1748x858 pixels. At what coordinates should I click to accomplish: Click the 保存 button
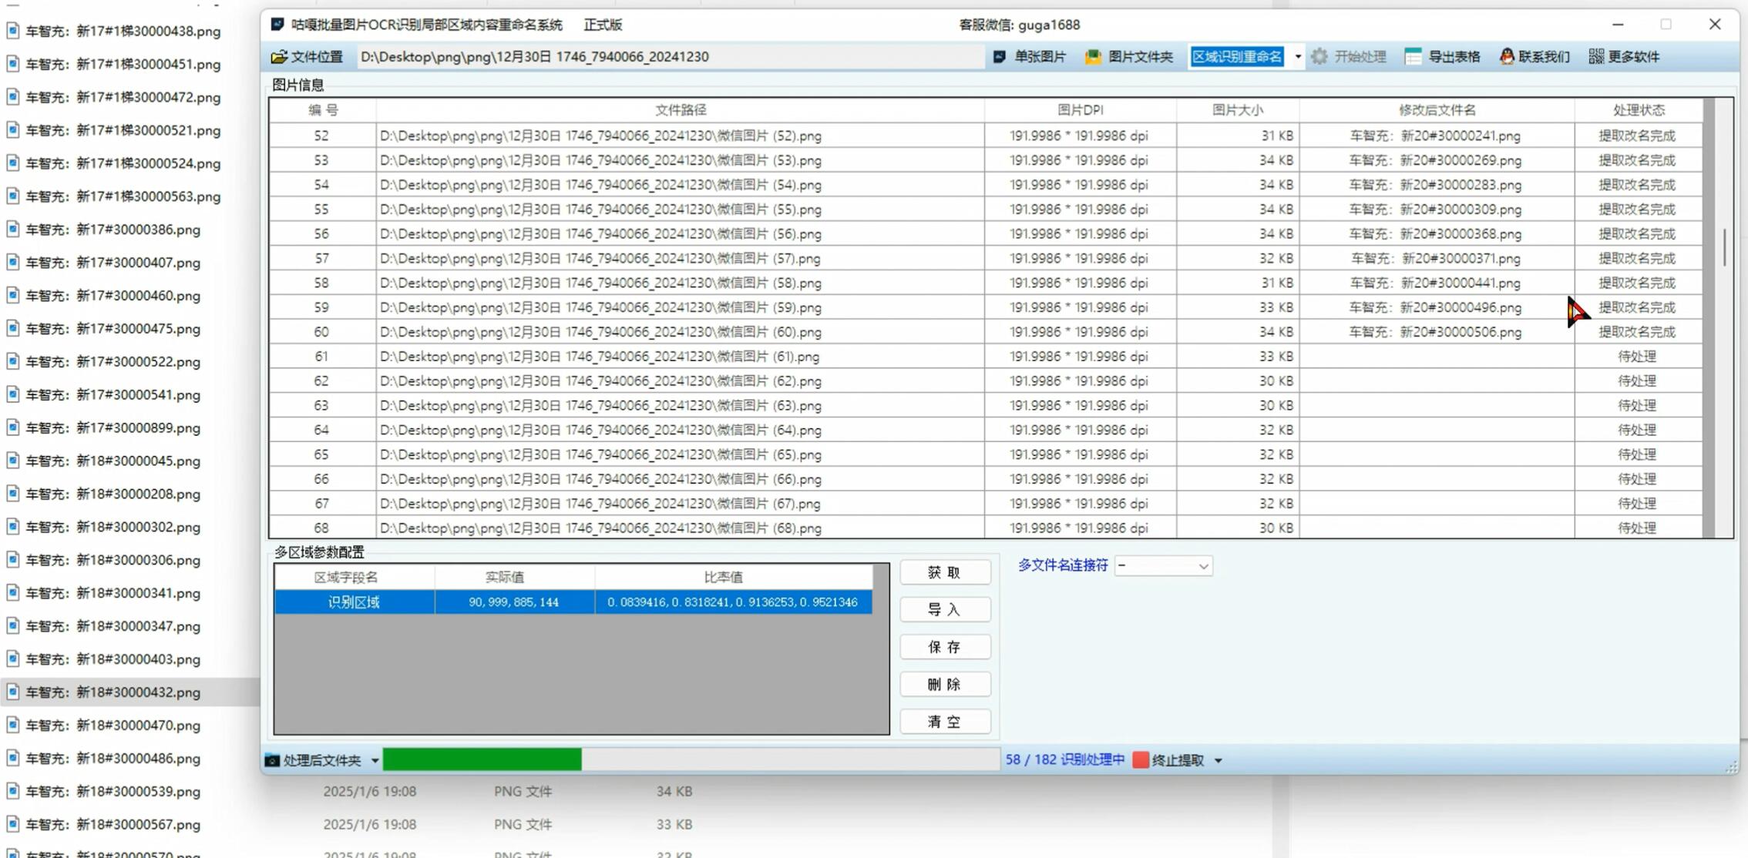pos(945,647)
